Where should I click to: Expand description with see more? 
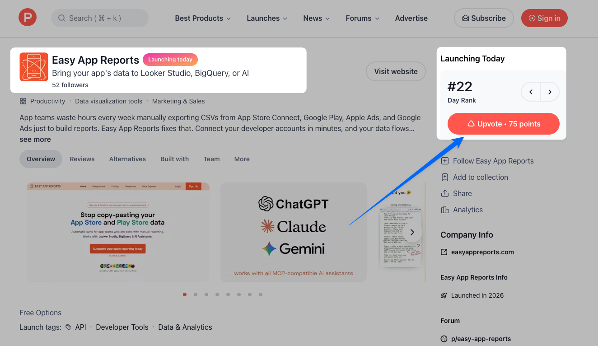pos(35,139)
